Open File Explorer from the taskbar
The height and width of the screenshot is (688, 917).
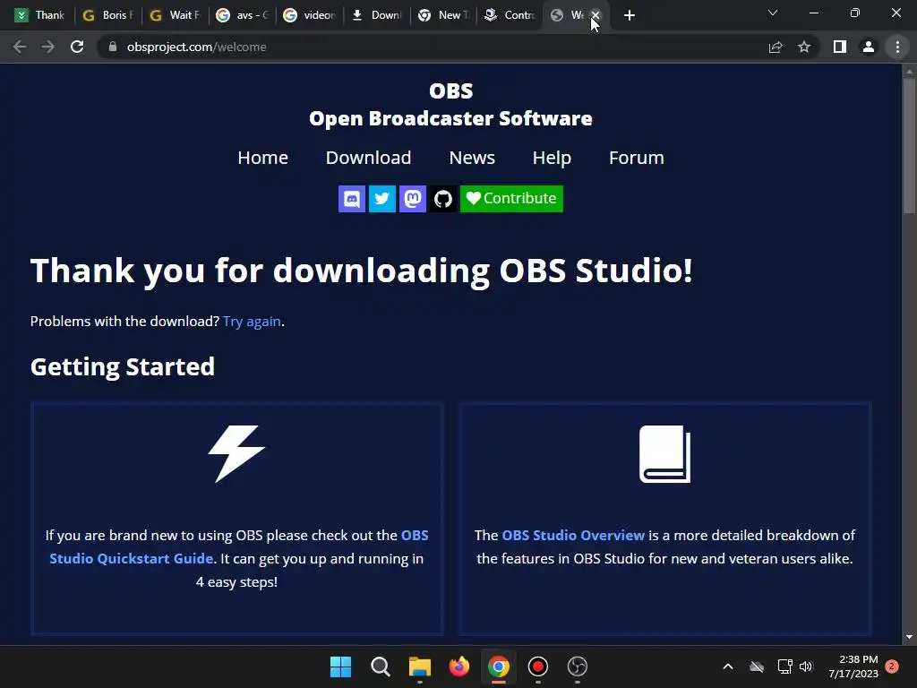click(x=419, y=666)
